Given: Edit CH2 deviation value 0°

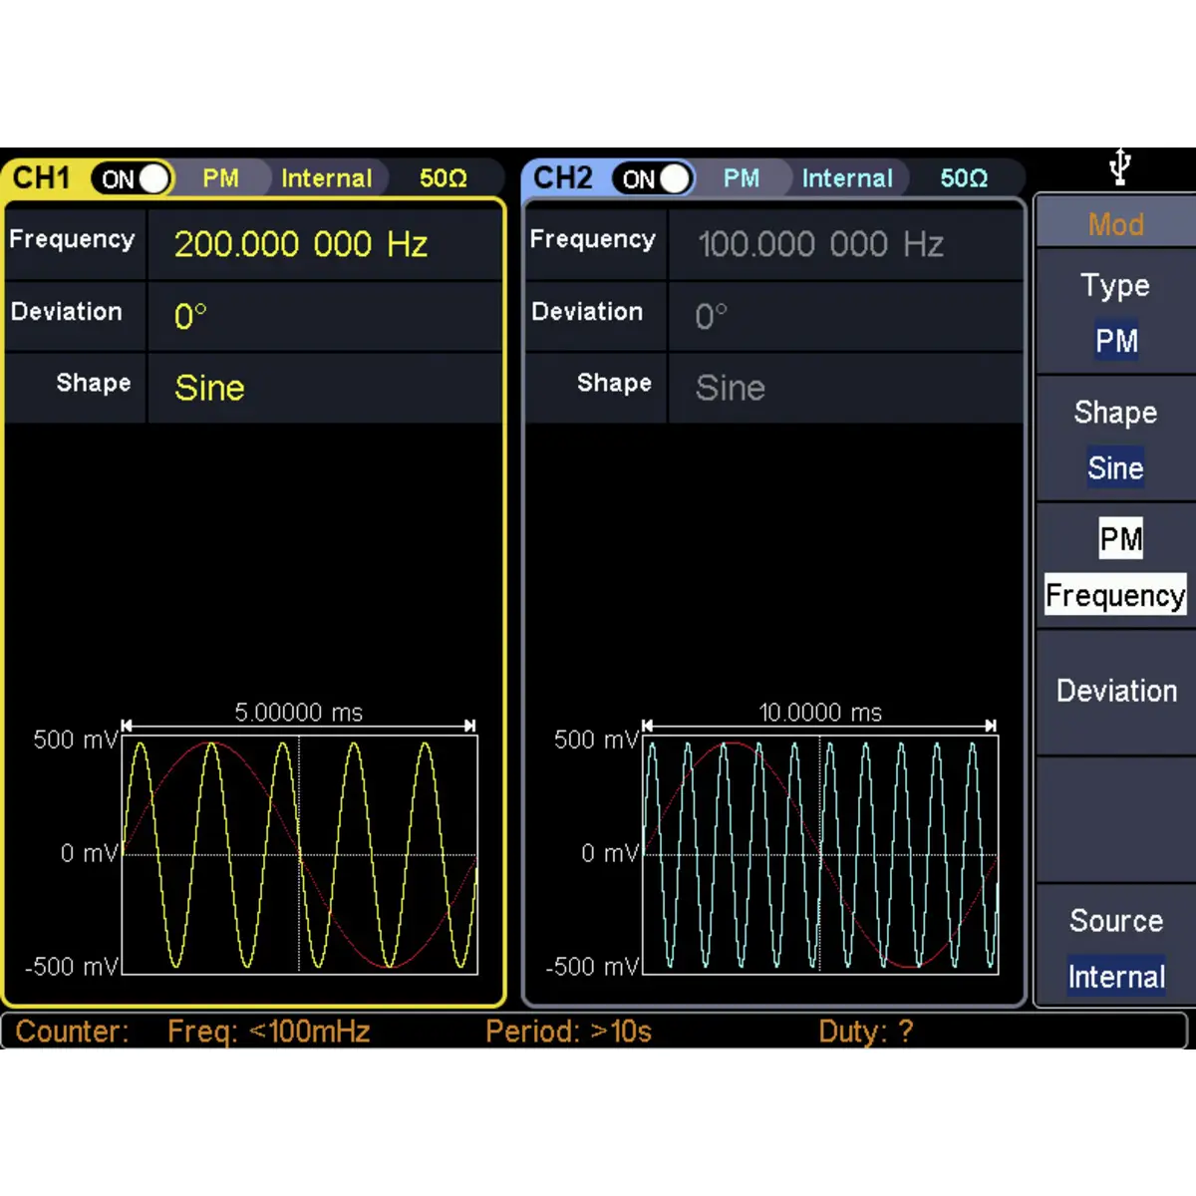Looking at the screenshot, I should tap(712, 316).
